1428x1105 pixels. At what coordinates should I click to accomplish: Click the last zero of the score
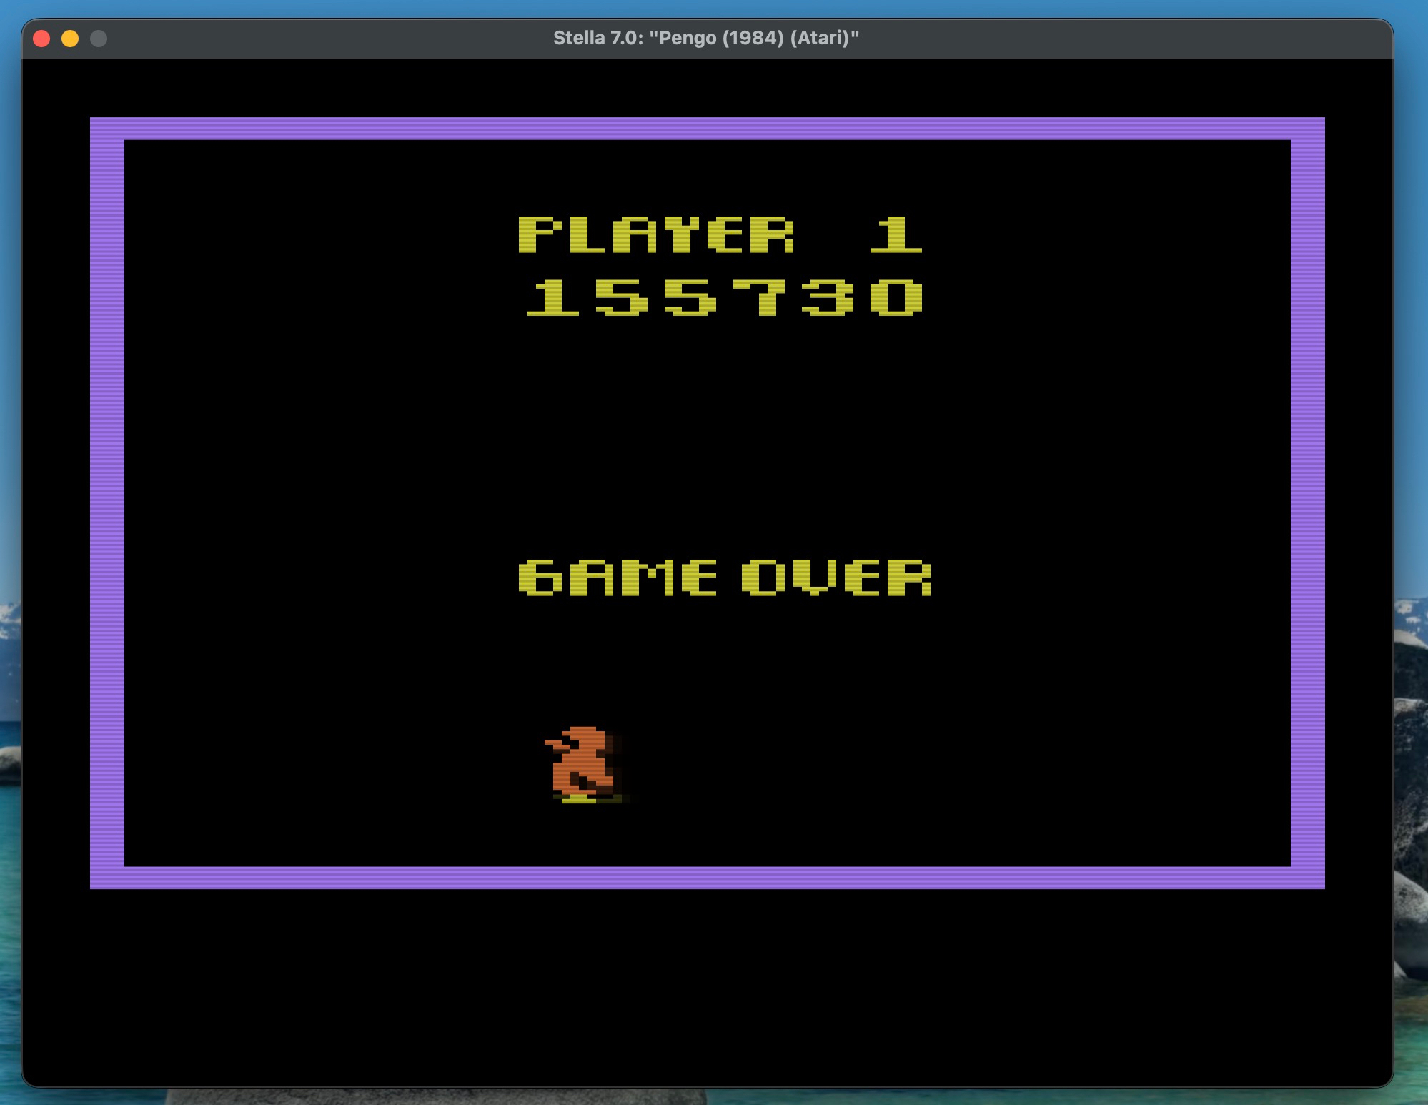pos(896,297)
